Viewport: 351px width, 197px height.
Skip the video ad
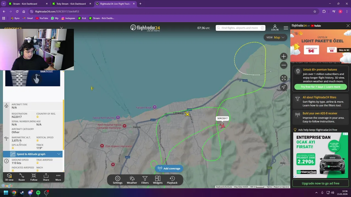[x=344, y=50]
